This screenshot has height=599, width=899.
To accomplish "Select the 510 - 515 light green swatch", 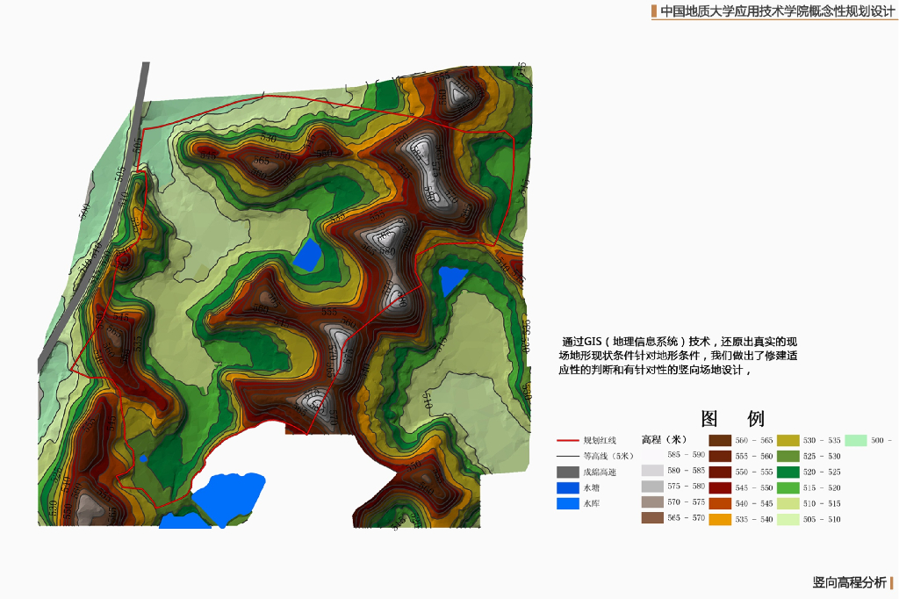I will point(788,504).
